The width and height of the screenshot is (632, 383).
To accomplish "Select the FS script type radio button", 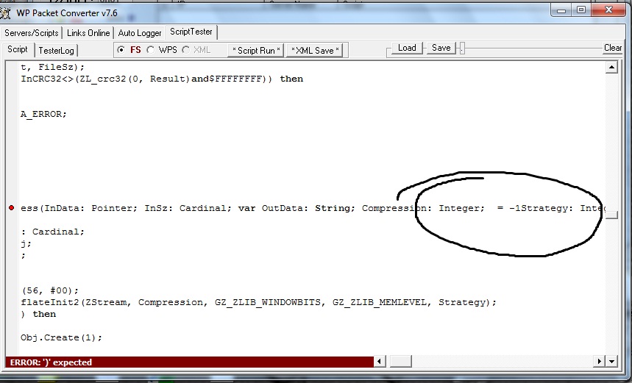I will point(121,50).
